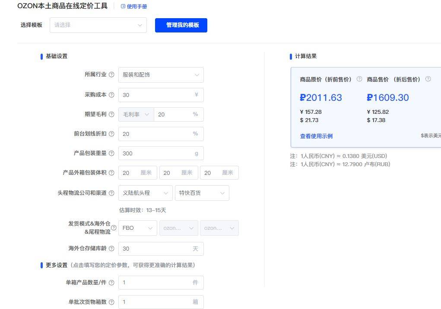This screenshot has height=309, width=441.
Task: Click help icon next to 所属行业
Action: tap(111, 74)
